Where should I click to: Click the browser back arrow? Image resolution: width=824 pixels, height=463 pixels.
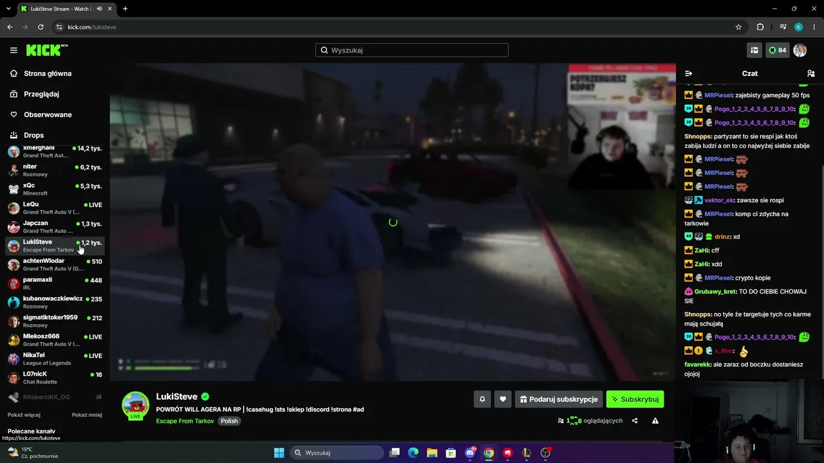coord(10,27)
